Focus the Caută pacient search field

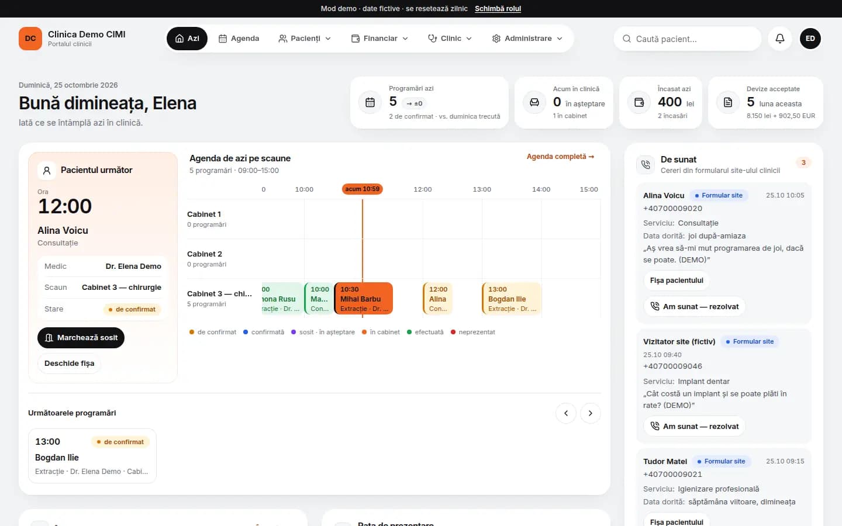pyautogui.click(x=688, y=39)
